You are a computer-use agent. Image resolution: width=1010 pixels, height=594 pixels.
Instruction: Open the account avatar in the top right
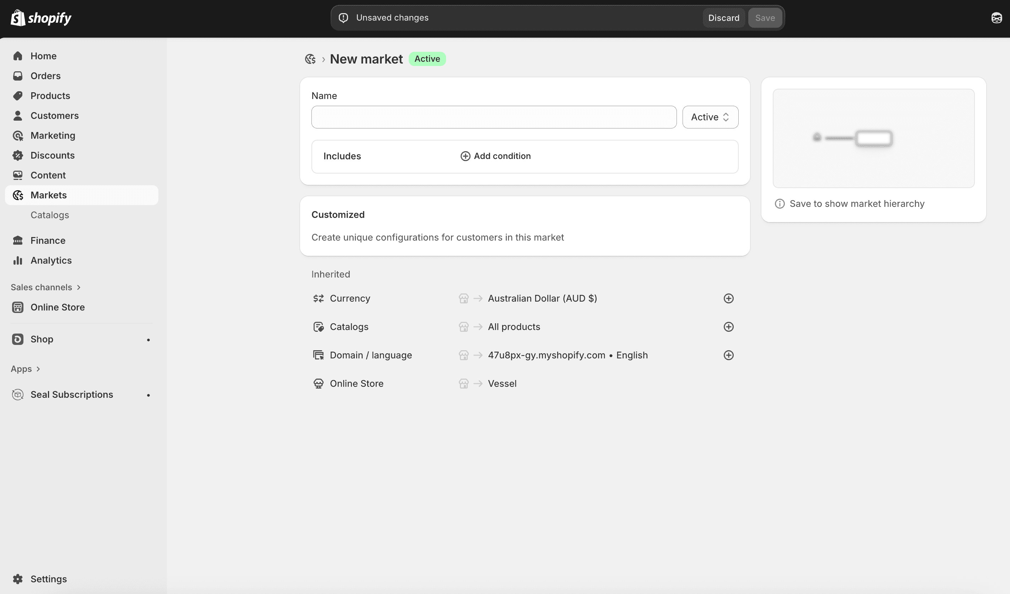coord(997,18)
